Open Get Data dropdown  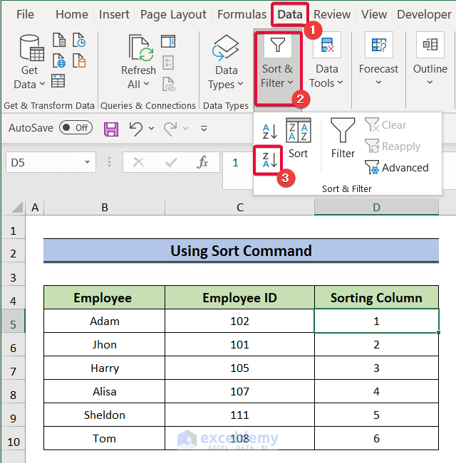[x=29, y=63]
